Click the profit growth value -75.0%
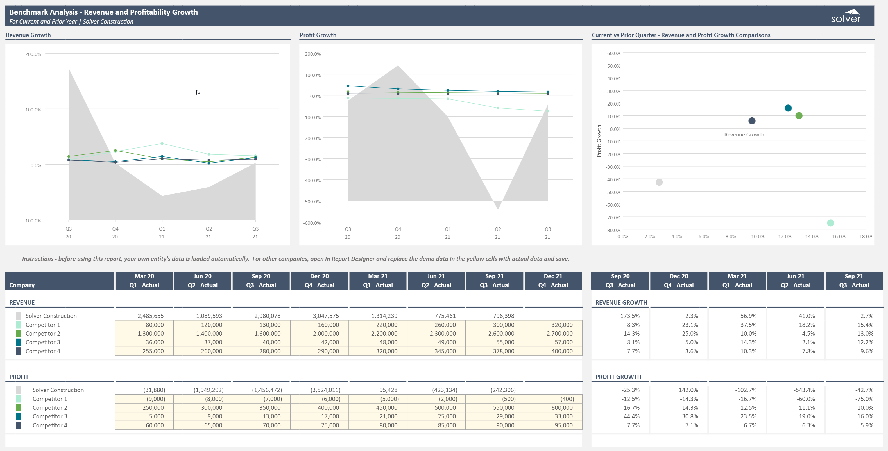 point(864,399)
